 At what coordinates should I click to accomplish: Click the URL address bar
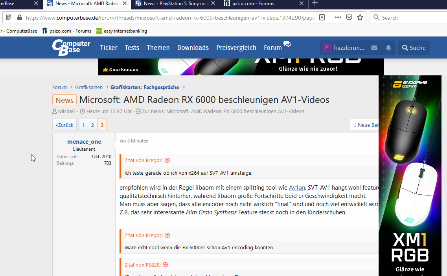pyautogui.click(x=169, y=17)
